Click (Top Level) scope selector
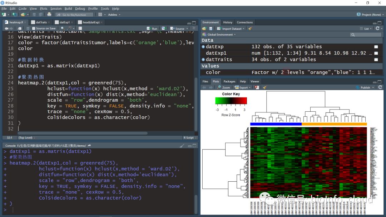The image size is (386, 217). (27, 138)
